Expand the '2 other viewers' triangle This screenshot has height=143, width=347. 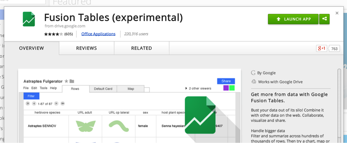pos(186,88)
